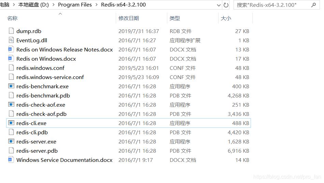Select Redis on Windows Release Notes.docx name
The image size is (324, 183).
tap(65, 50)
